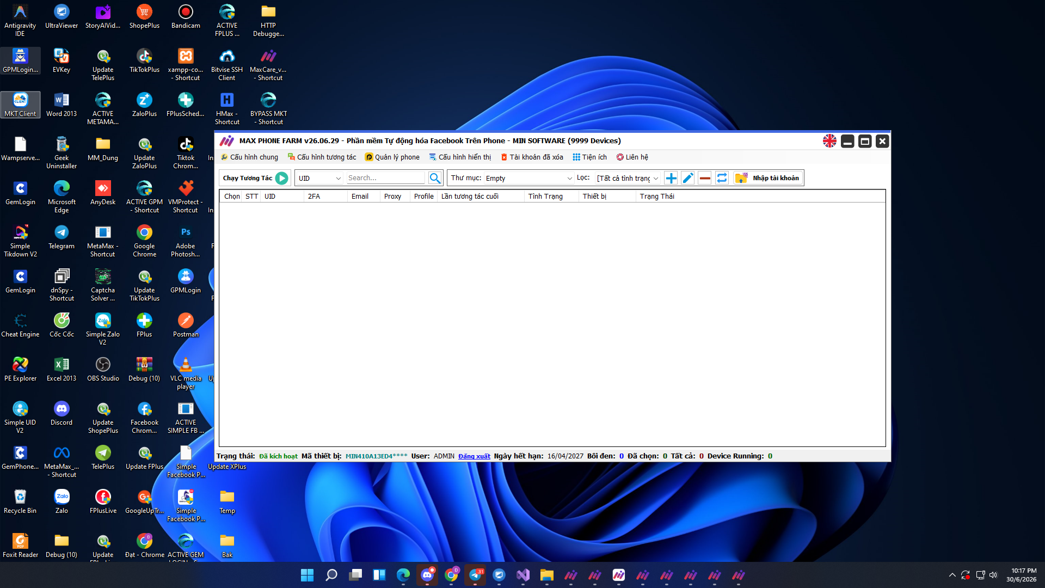Expand the Thư mục folder dropdown
This screenshot has height=588, width=1045.
[529, 178]
